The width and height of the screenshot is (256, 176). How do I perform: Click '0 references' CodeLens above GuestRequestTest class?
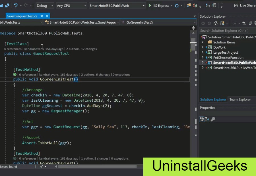(x=13, y=49)
